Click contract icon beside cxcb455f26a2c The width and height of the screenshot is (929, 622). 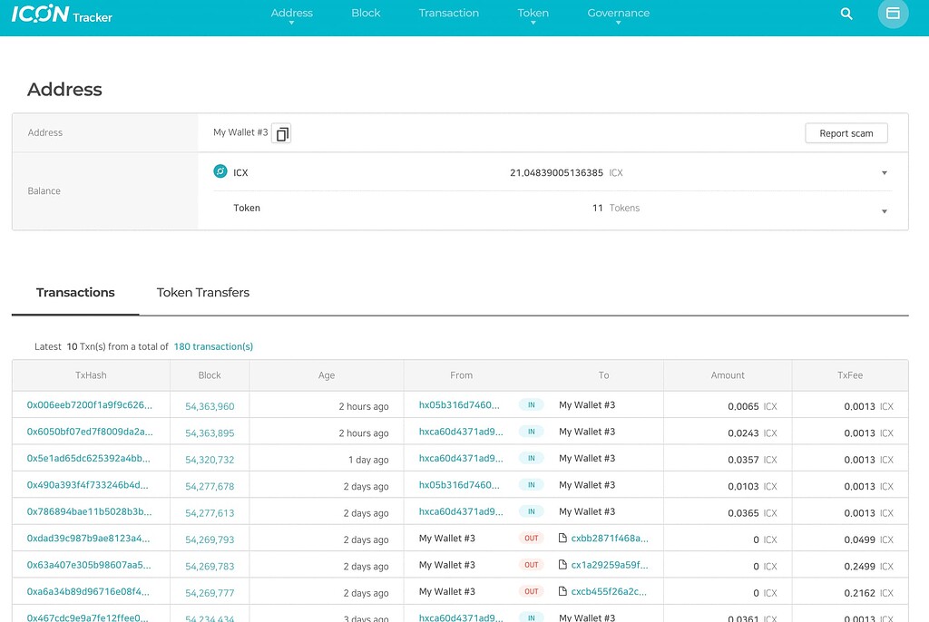click(561, 591)
